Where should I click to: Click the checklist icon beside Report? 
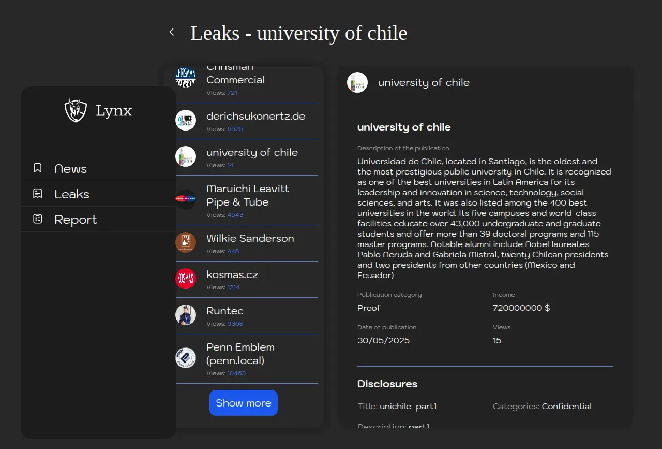point(37,219)
